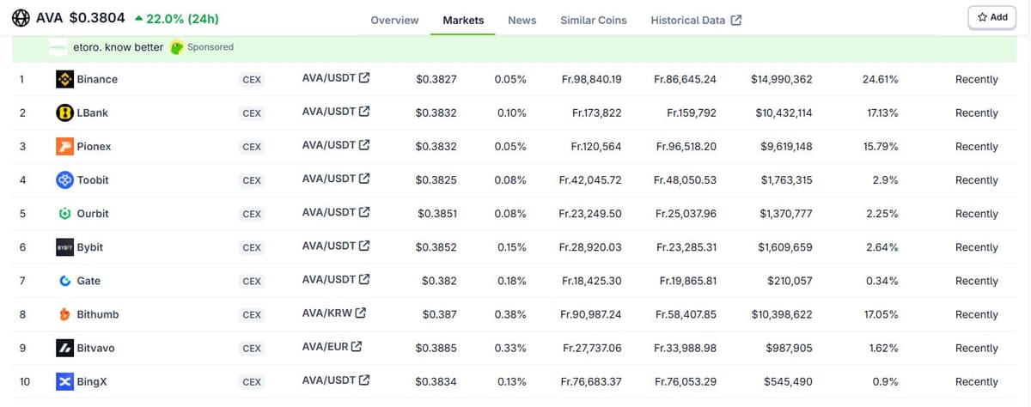Viewport: 1031px width, 407px height.
Task: Click external link icon in LBank AVA/USDT row
Action: [364, 112]
